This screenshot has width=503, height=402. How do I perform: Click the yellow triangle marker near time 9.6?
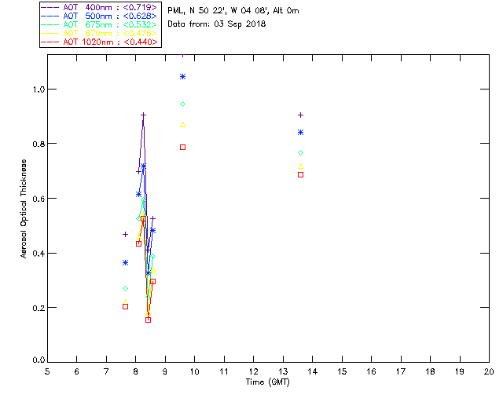183,125
